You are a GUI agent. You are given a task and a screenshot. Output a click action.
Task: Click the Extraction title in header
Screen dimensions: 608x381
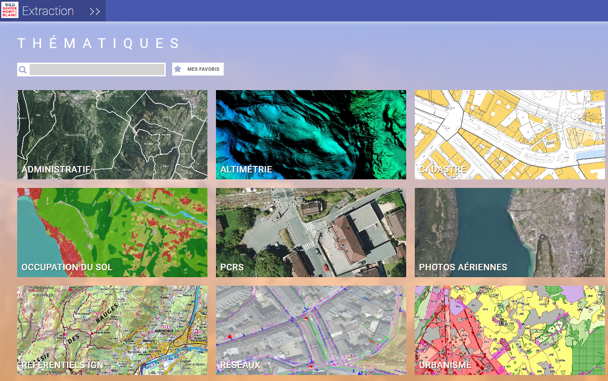(48, 11)
